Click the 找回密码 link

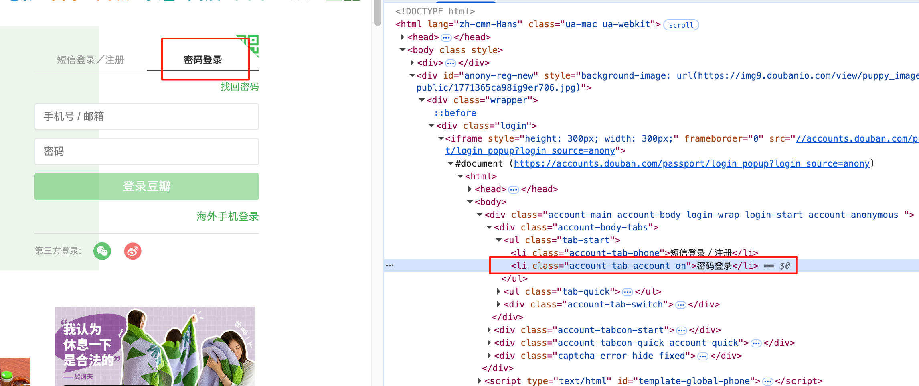tap(240, 87)
